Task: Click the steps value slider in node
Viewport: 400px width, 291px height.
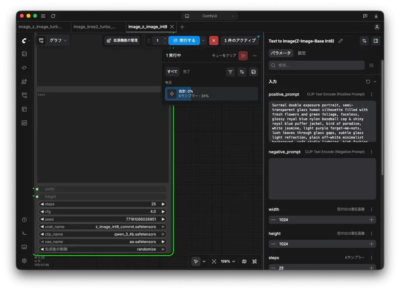Action: click(x=103, y=204)
